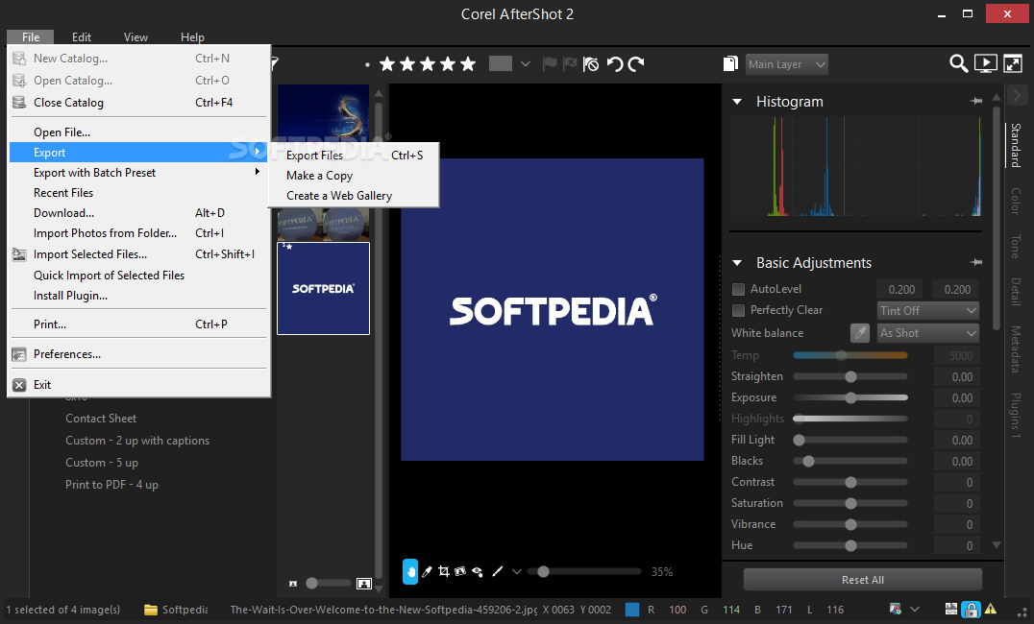Select the Crop tool
Screen dimensions: 1034x624
(x=444, y=572)
